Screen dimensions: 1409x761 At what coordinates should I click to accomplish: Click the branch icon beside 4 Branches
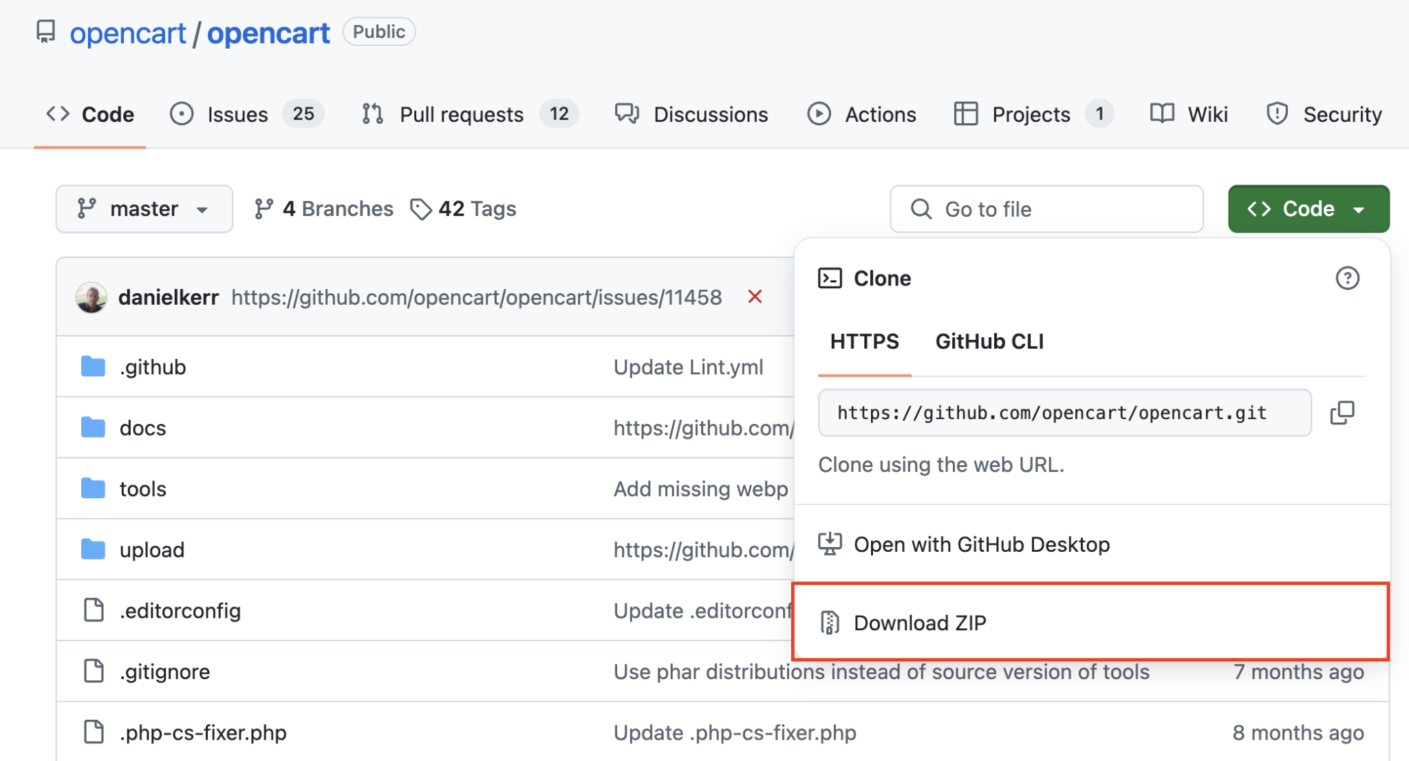(x=264, y=208)
